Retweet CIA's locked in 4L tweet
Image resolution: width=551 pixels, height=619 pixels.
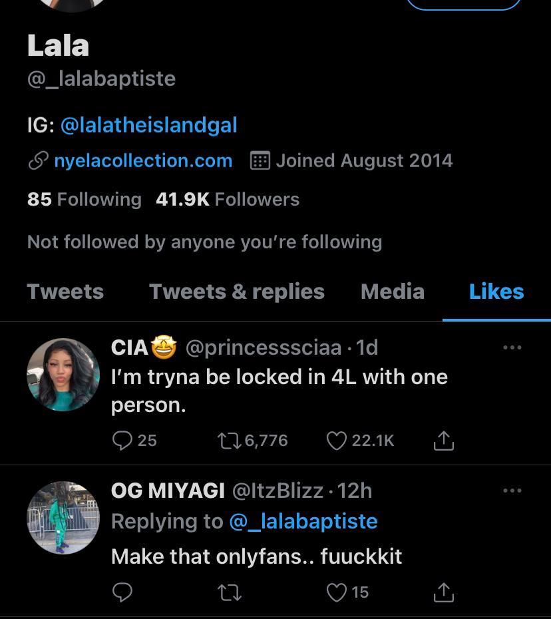tap(230, 440)
